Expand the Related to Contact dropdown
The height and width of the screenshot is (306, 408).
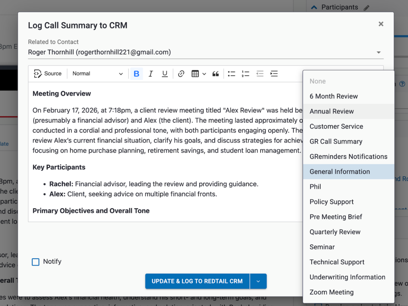point(379,52)
